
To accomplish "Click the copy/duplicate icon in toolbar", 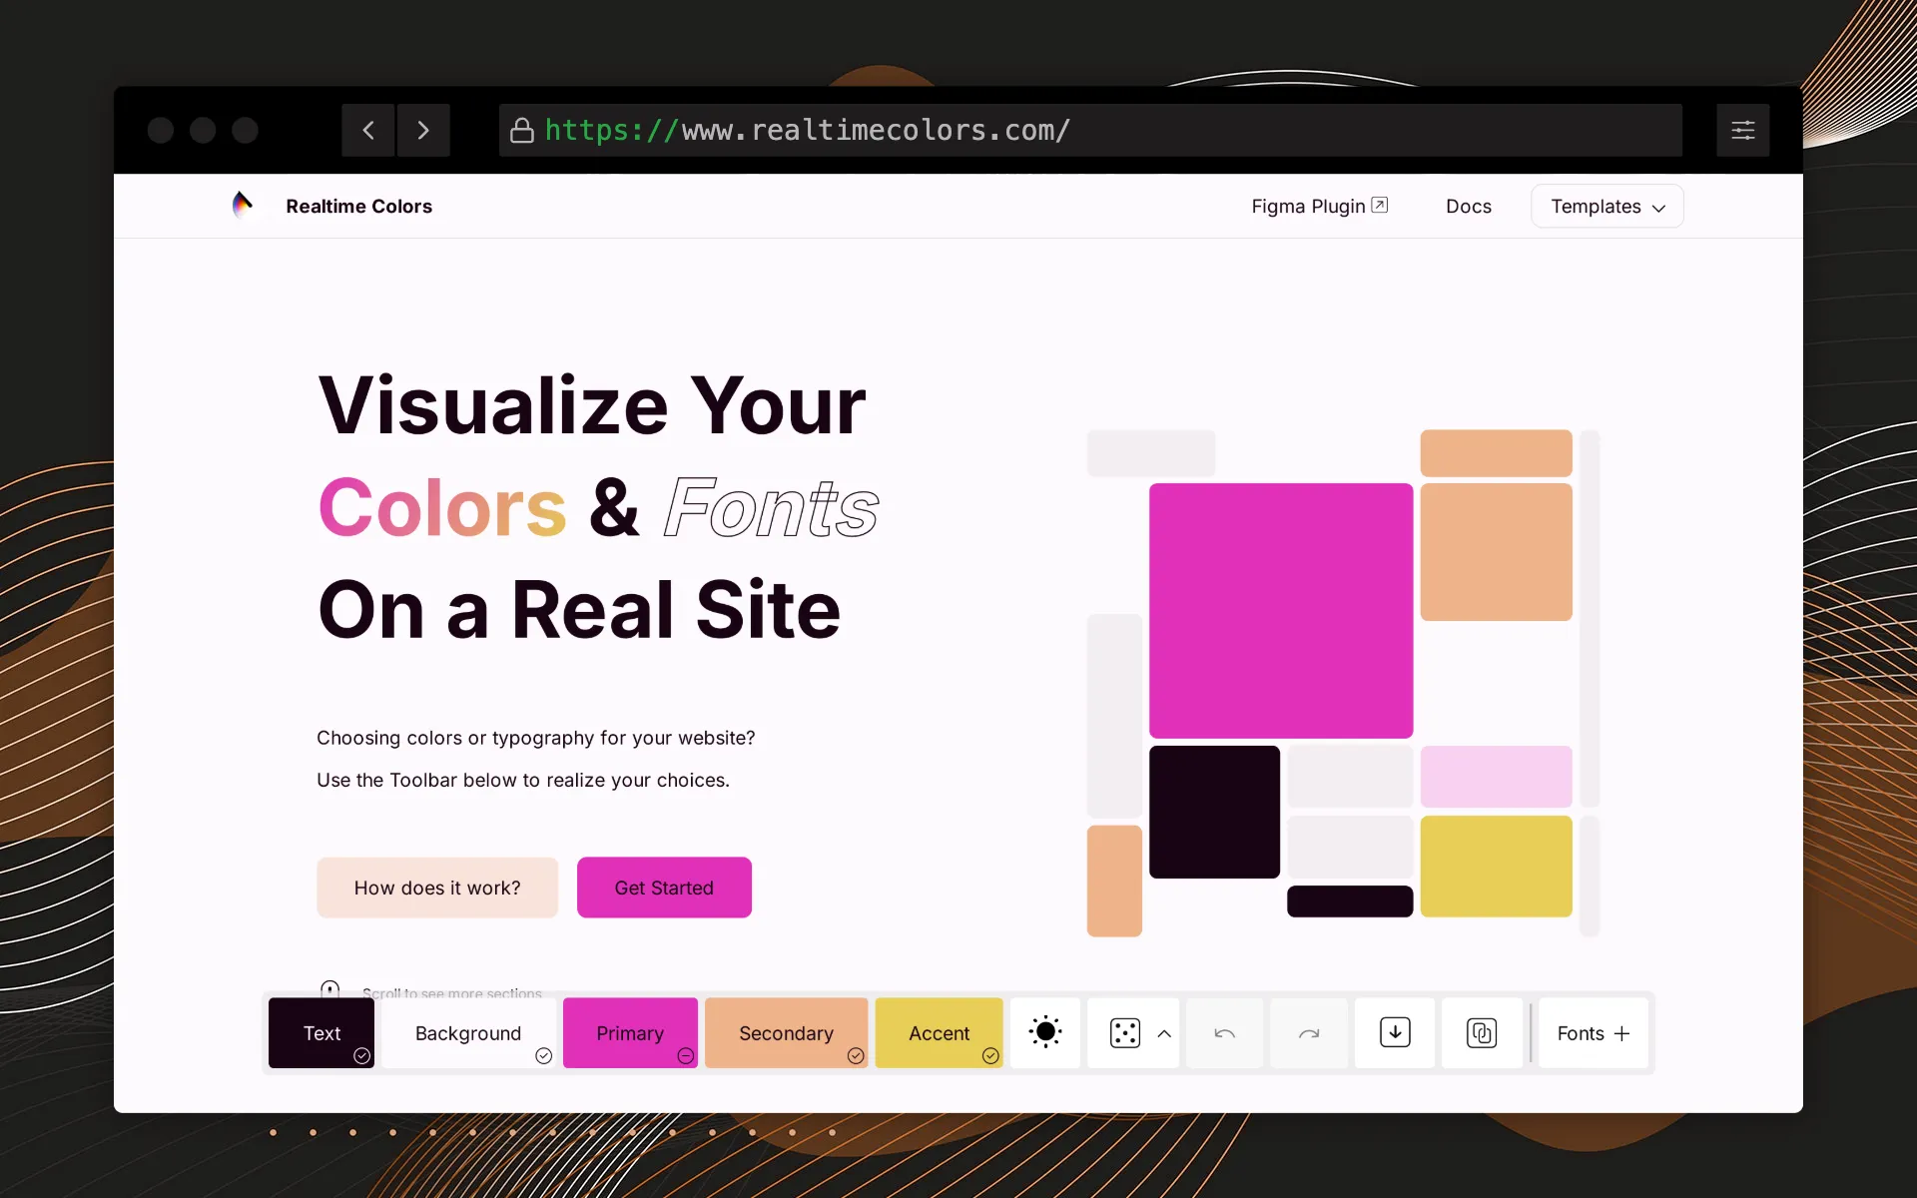I will click(x=1481, y=1032).
